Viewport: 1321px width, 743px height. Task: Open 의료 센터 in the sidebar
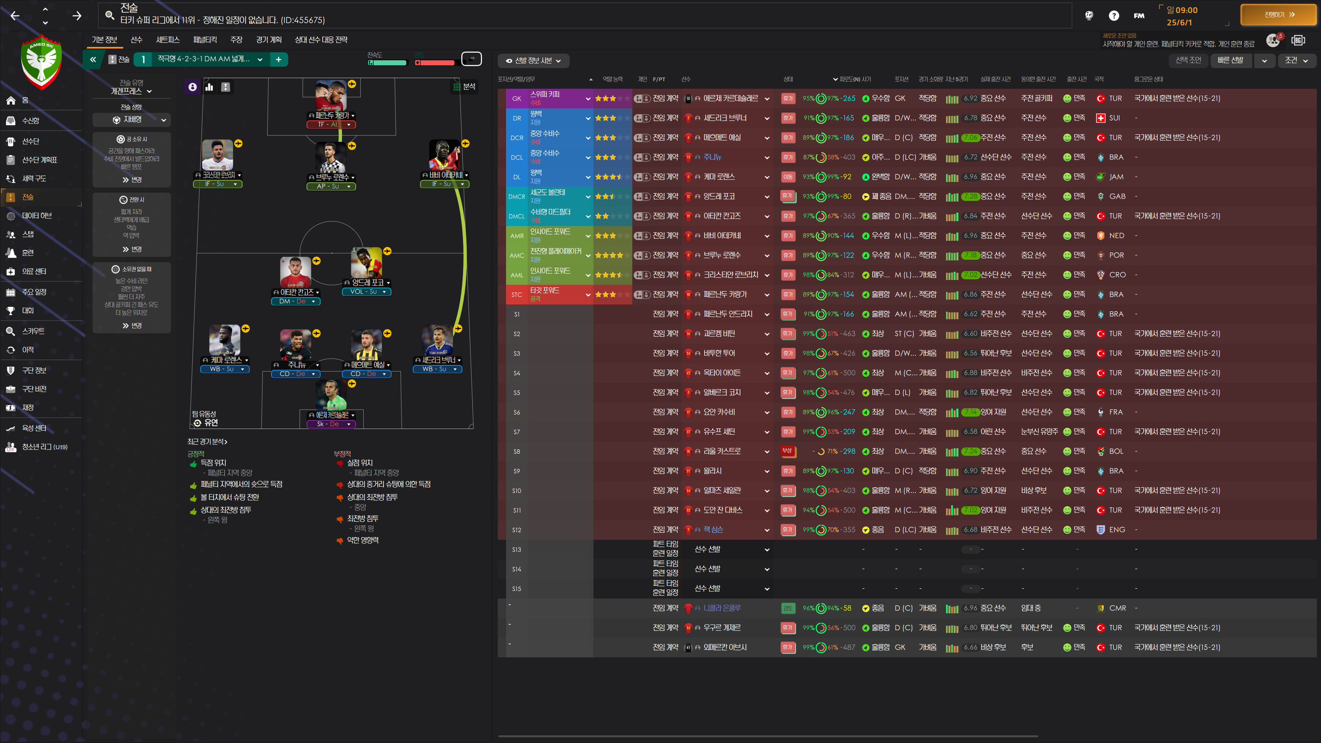pyautogui.click(x=34, y=271)
